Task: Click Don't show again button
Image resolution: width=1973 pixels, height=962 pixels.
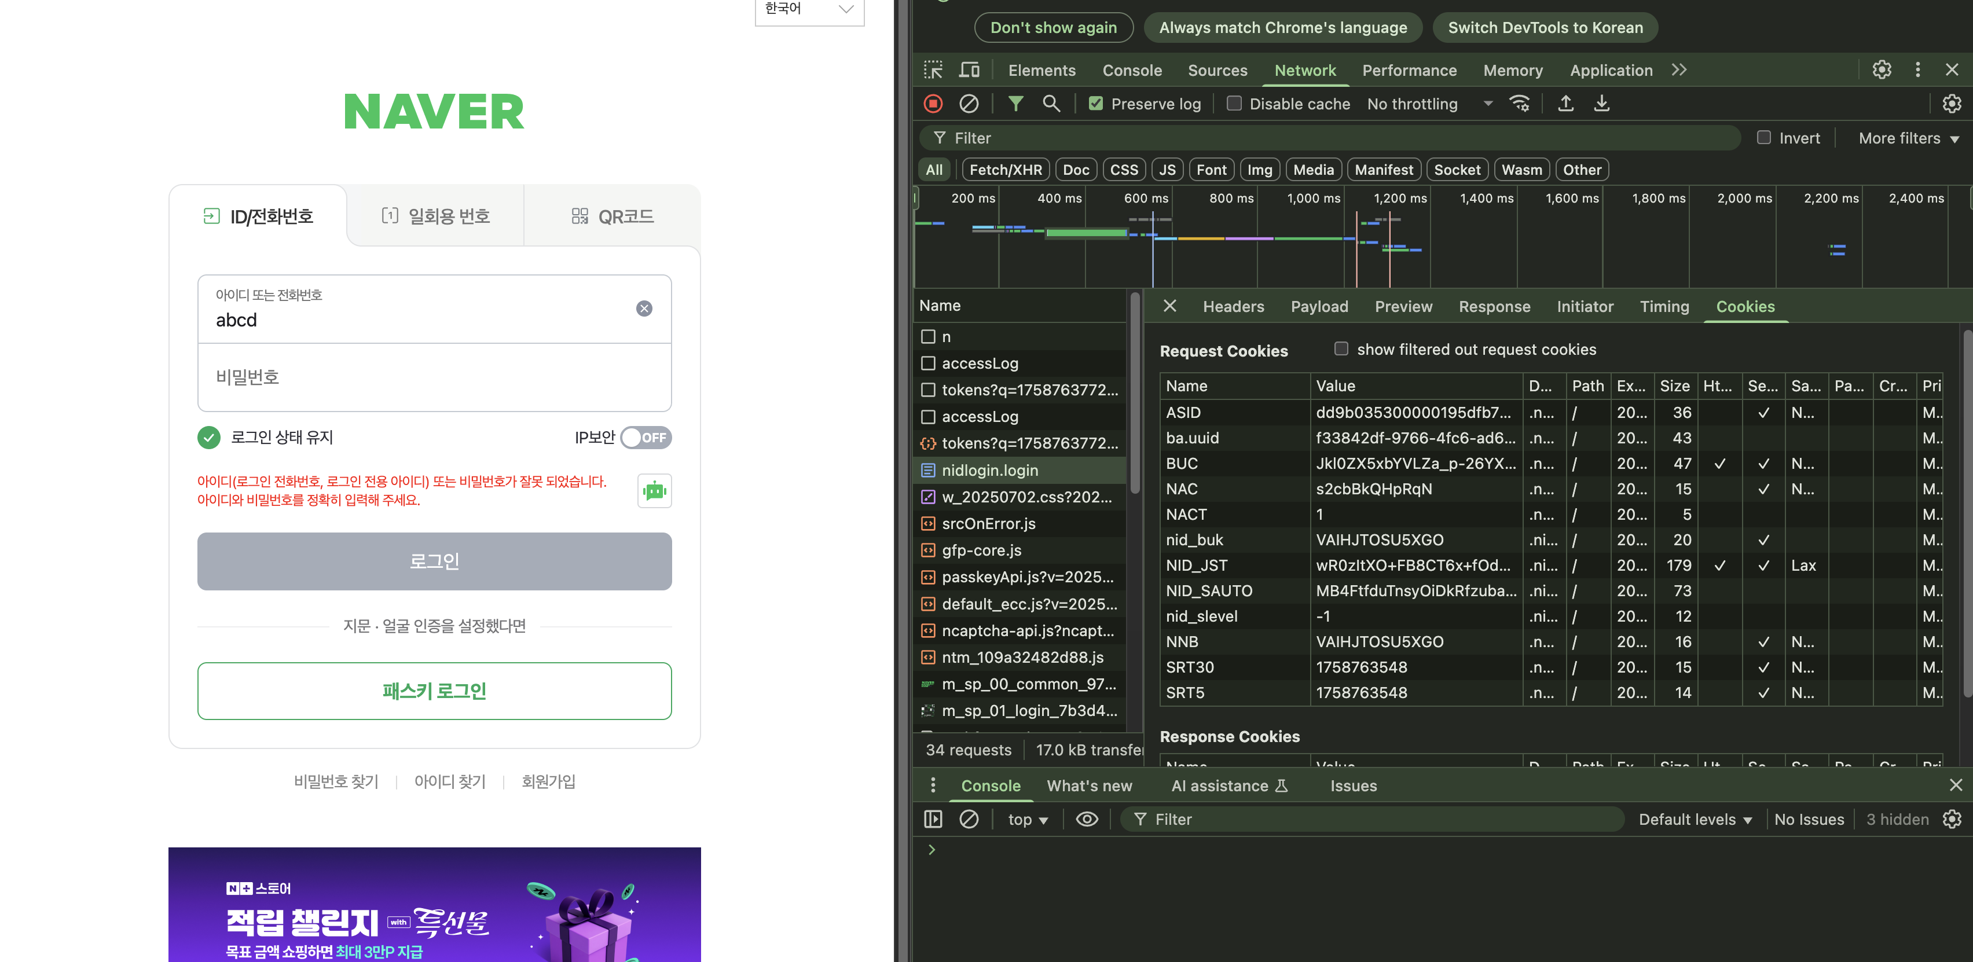Action: 1053,28
